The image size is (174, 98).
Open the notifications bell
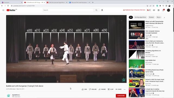click(163, 10)
